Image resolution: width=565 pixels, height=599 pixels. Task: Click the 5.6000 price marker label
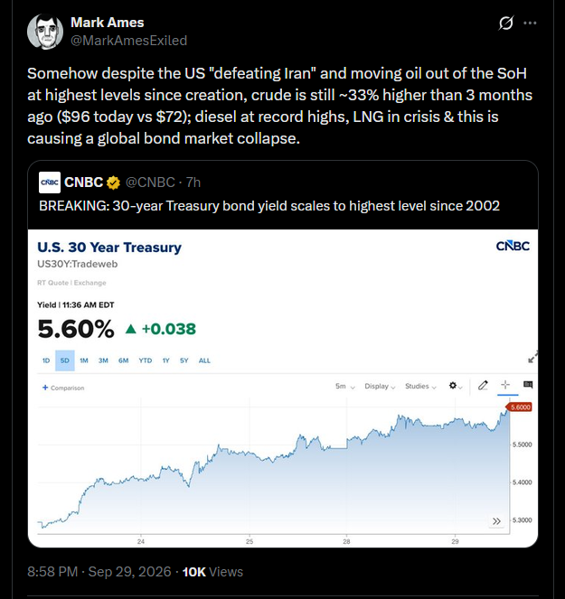click(x=519, y=407)
